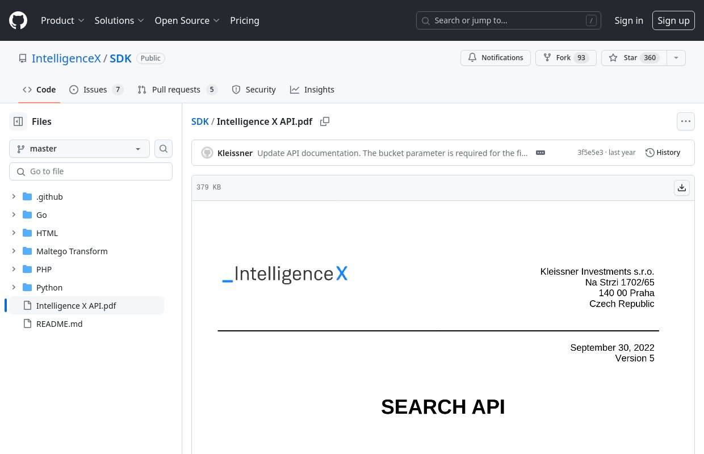Open the commit message link
The height and width of the screenshot is (454, 704).
click(392, 153)
